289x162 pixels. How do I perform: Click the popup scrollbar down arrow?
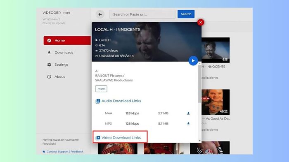tap(199, 141)
